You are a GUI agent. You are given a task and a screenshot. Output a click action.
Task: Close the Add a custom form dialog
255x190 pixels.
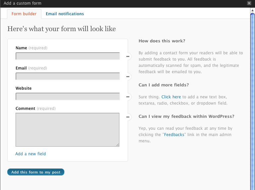(x=249, y=3)
